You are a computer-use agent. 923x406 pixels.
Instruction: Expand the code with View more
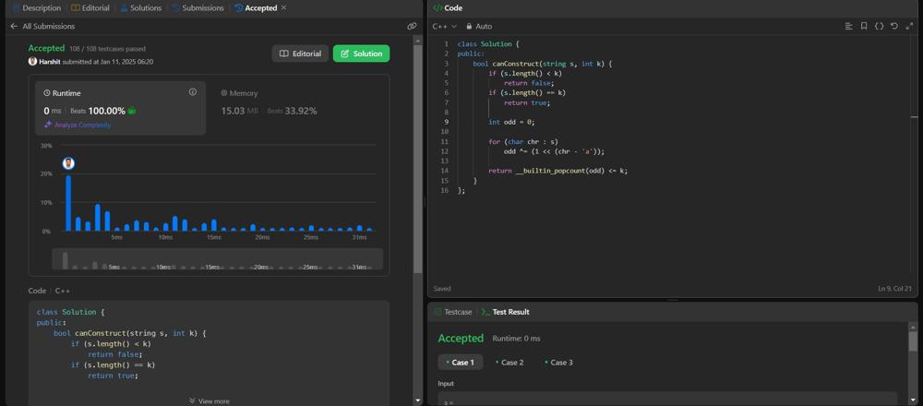[210, 400]
